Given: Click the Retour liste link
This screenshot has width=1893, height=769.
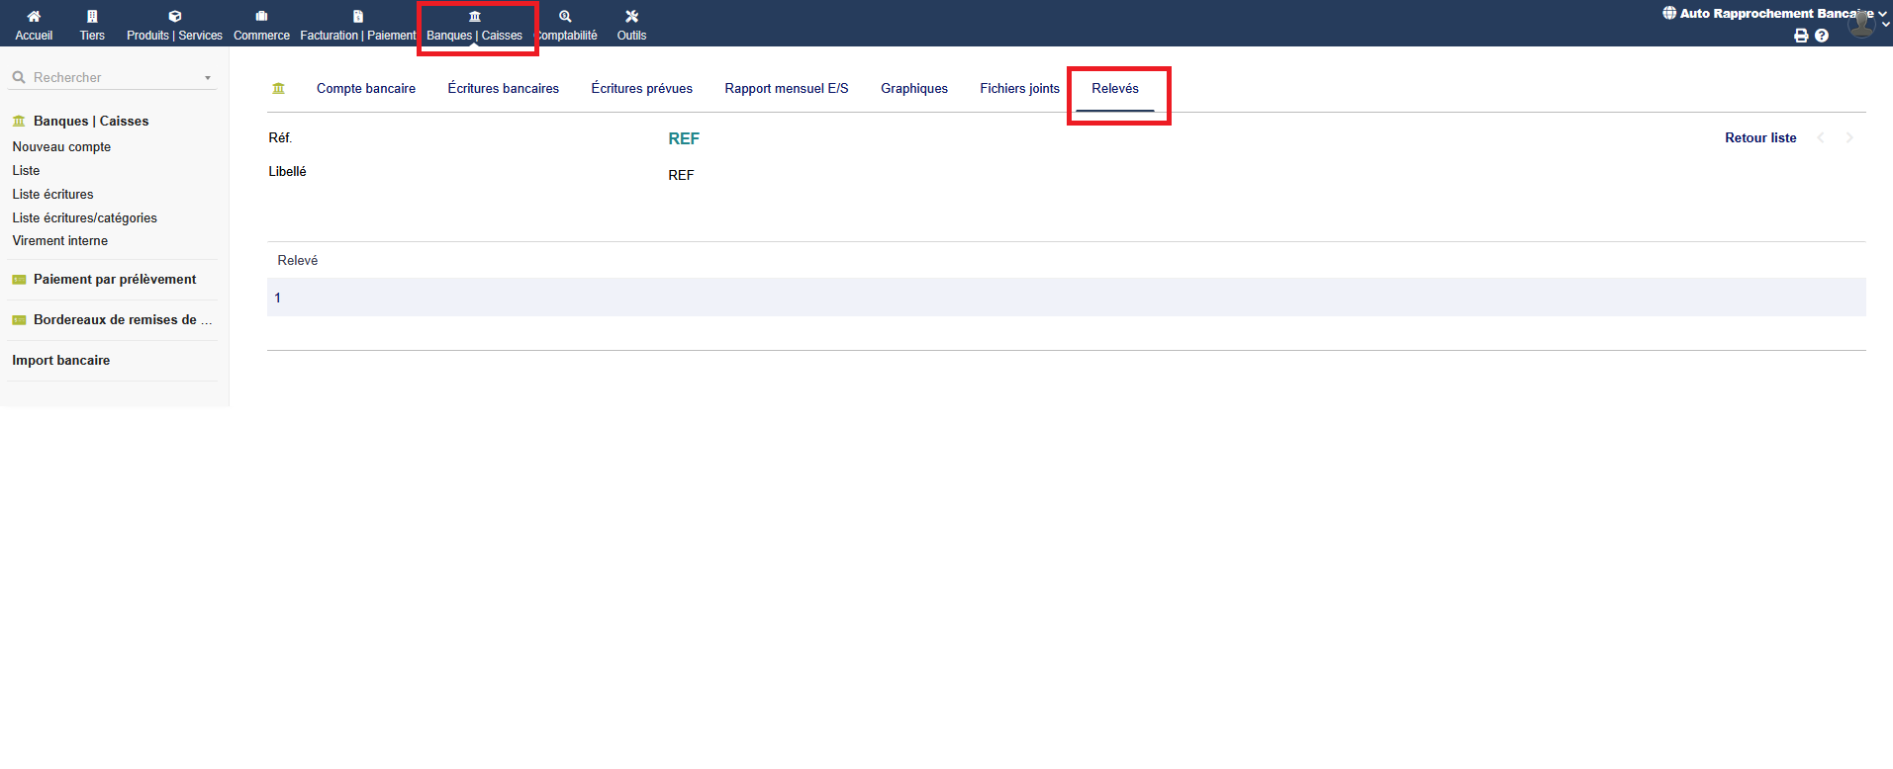Looking at the screenshot, I should [x=1759, y=138].
